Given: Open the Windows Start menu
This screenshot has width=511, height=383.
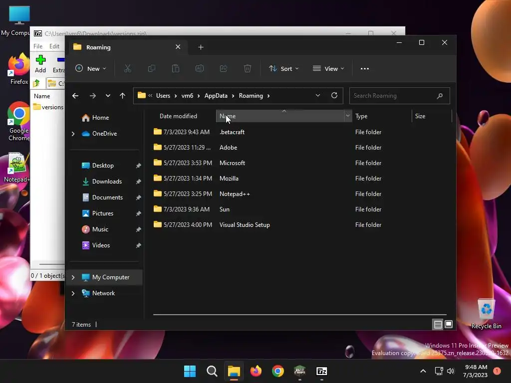Looking at the screenshot, I should click(x=190, y=371).
